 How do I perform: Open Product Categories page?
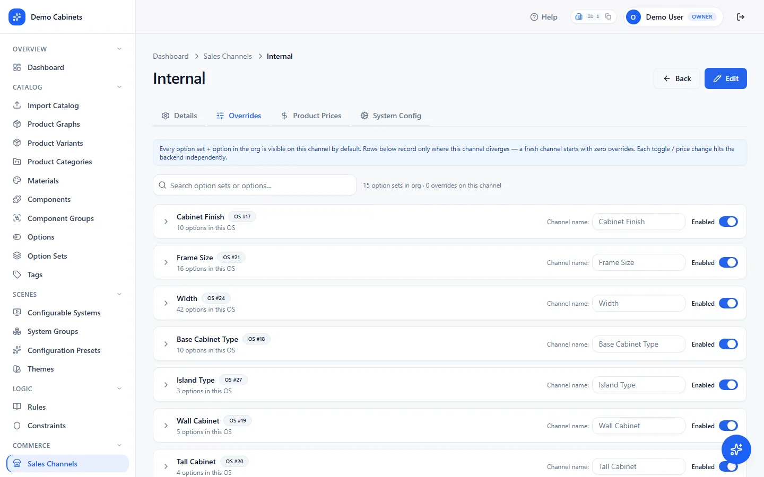click(x=68, y=162)
